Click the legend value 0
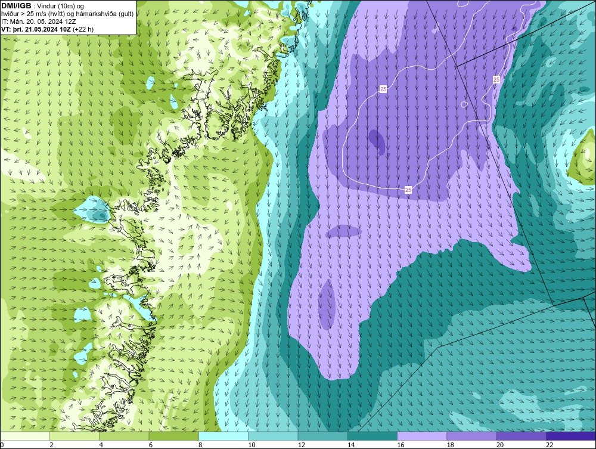The height and width of the screenshot is (449, 596). pyautogui.click(x=2, y=445)
